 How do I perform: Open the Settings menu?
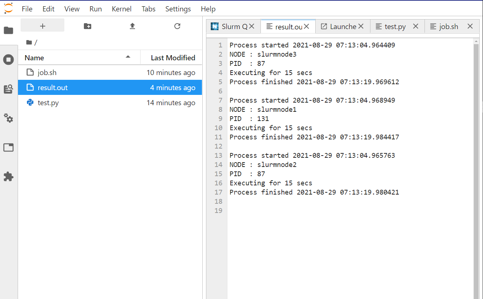click(x=178, y=9)
